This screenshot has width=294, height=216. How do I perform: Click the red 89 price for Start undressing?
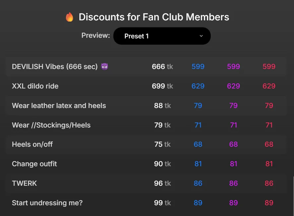[269, 203]
